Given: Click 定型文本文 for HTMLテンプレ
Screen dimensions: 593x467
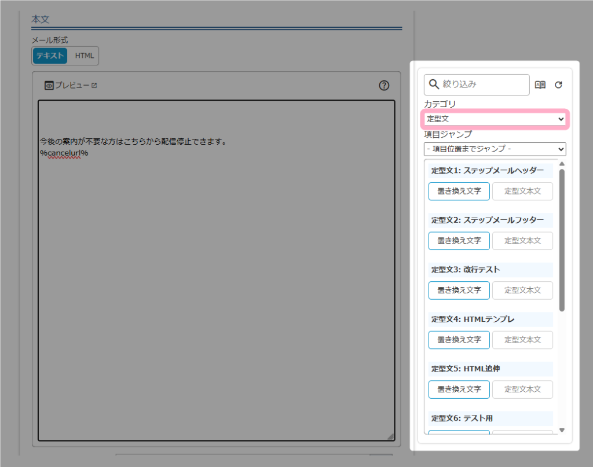Looking at the screenshot, I should 522,340.
